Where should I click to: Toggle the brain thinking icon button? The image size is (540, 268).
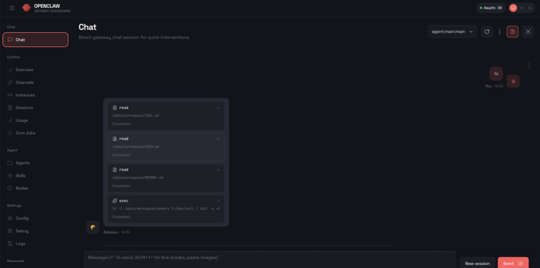click(x=513, y=32)
